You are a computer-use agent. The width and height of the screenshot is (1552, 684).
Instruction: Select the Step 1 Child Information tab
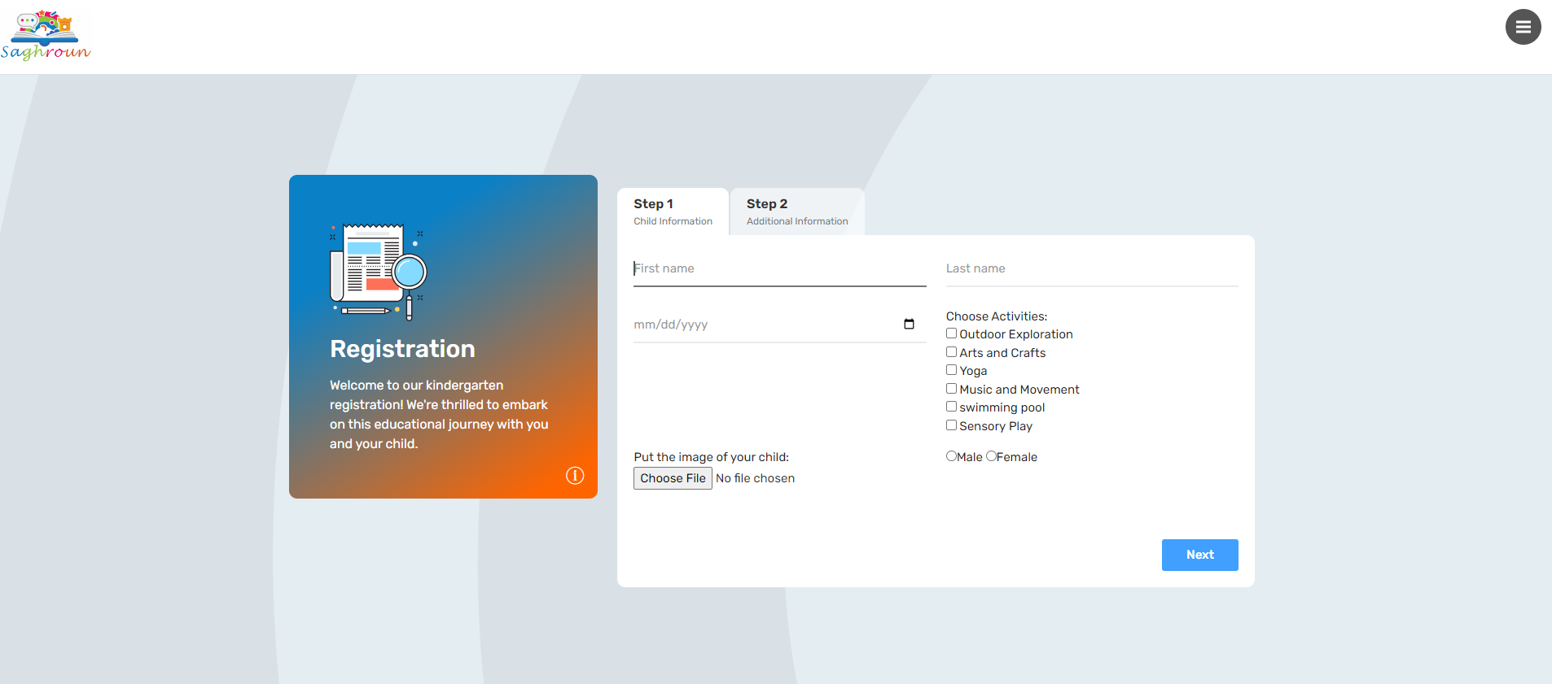point(673,211)
